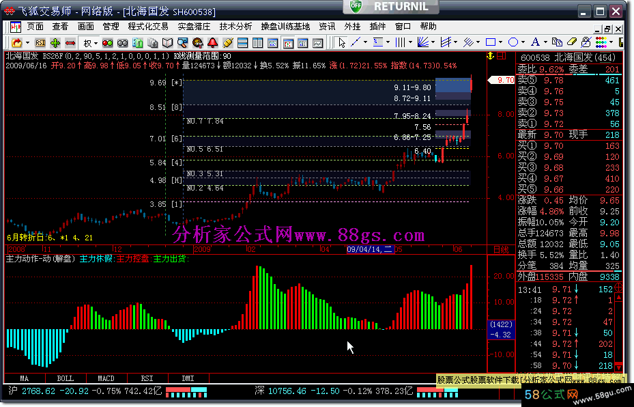Click the open book toolbar icon
Image resolution: width=634 pixels, height=407 pixels.
point(167,42)
